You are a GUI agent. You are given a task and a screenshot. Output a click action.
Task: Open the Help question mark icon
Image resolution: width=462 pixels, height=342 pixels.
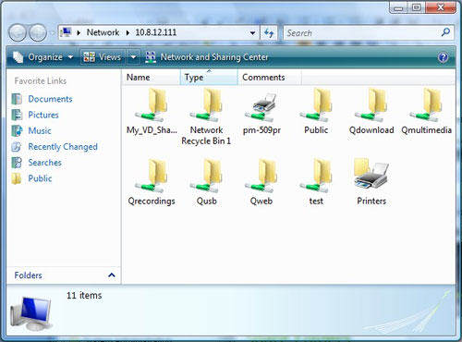[443, 57]
